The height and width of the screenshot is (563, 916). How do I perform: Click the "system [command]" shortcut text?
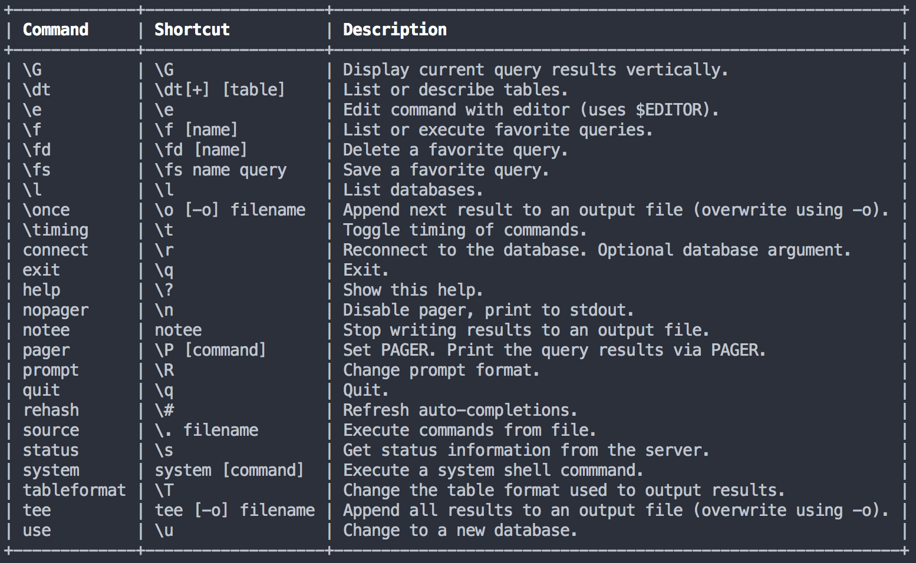coord(229,470)
